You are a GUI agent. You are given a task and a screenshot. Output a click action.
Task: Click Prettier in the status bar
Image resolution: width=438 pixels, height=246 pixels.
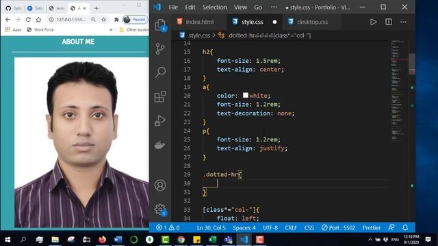coord(372,228)
